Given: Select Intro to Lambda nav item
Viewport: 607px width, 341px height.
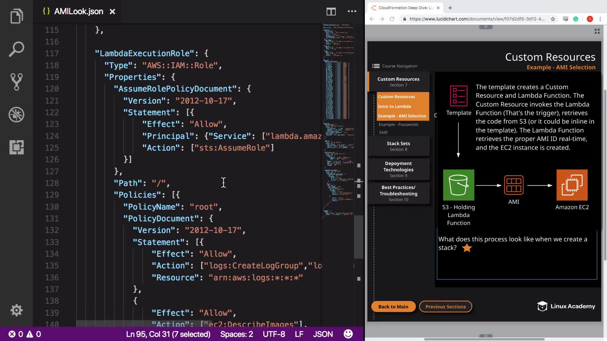Looking at the screenshot, I should coord(394,106).
